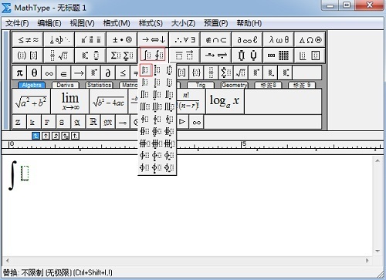Insert the infinity symbol in the bottom bar

pyautogui.click(x=196, y=122)
